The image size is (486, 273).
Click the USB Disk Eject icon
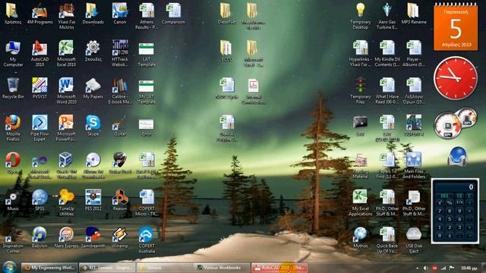[413, 240]
